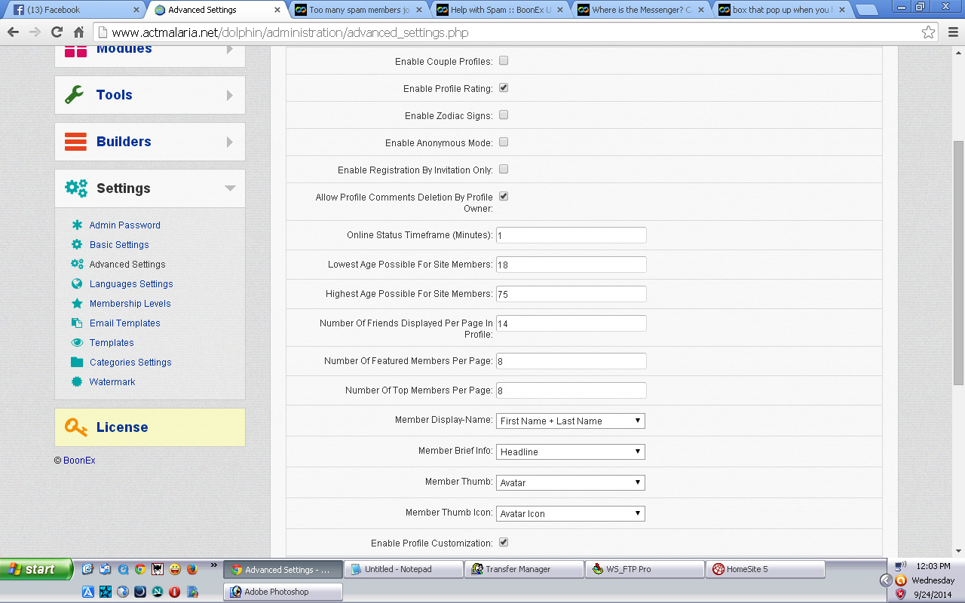The width and height of the screenshot is (965, 603).
Task: Bookmark this page with the star icon
Action: [929, 32]
